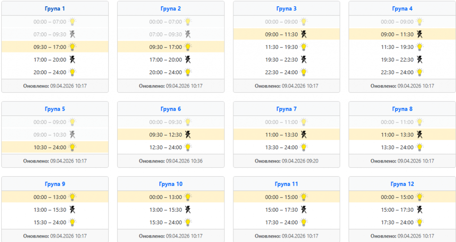Select Група 10 time slot 15:30 – 24:00

pos(166,222)
